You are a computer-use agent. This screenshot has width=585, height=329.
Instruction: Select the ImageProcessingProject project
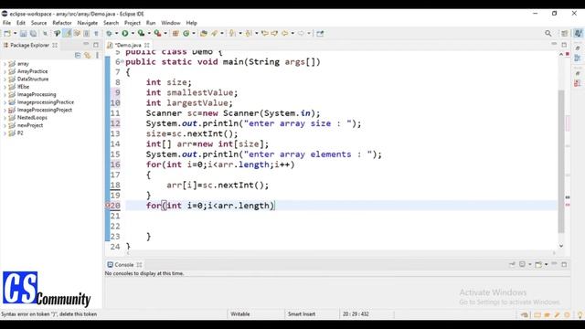click(x=45, y=110)
